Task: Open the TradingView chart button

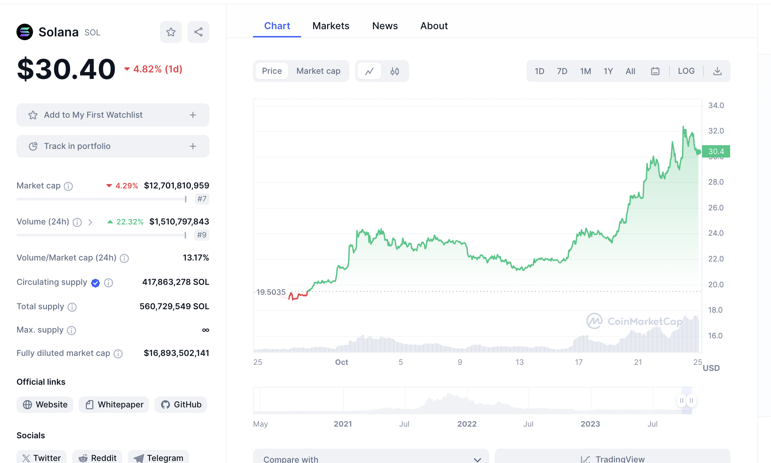Action: 612,456
